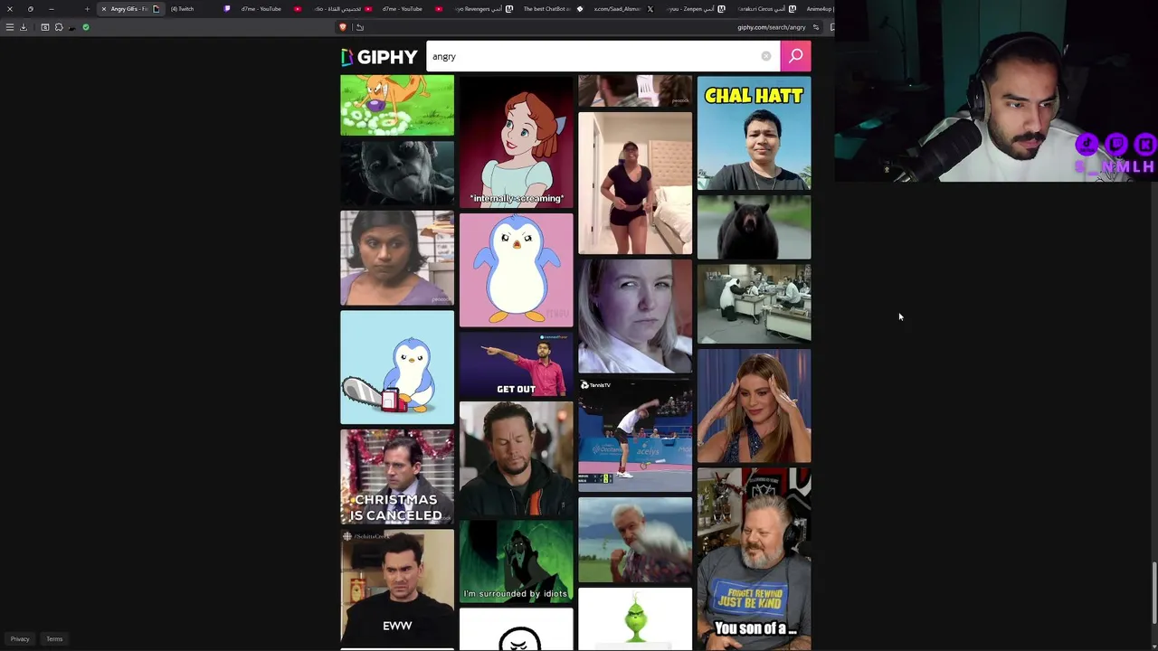Open the pink-background penguin GIF

pos(516,269)
